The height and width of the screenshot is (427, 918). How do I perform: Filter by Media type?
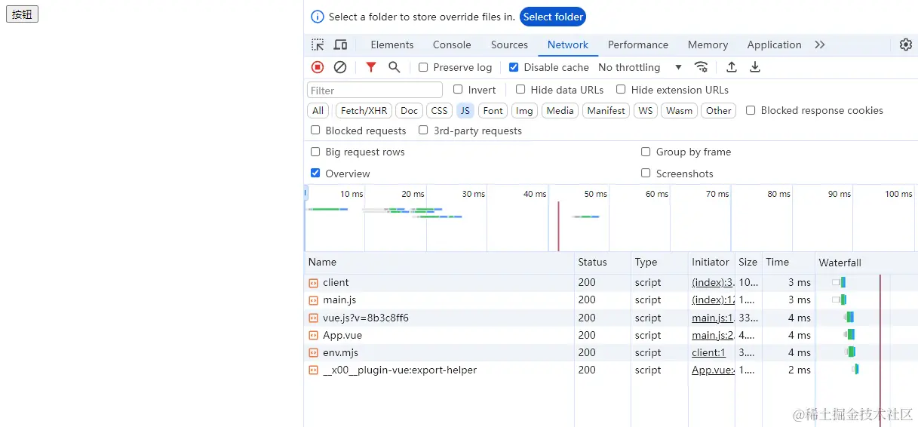[560, 110]
